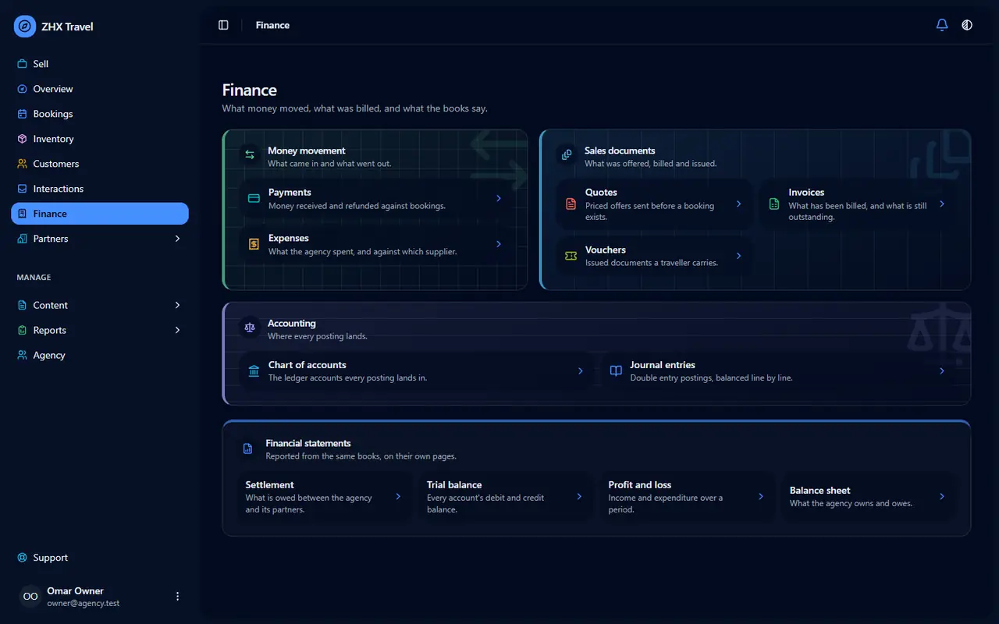Click the Financial statements report icon
The height and width of the screenshot is (624, 999).
248,448
